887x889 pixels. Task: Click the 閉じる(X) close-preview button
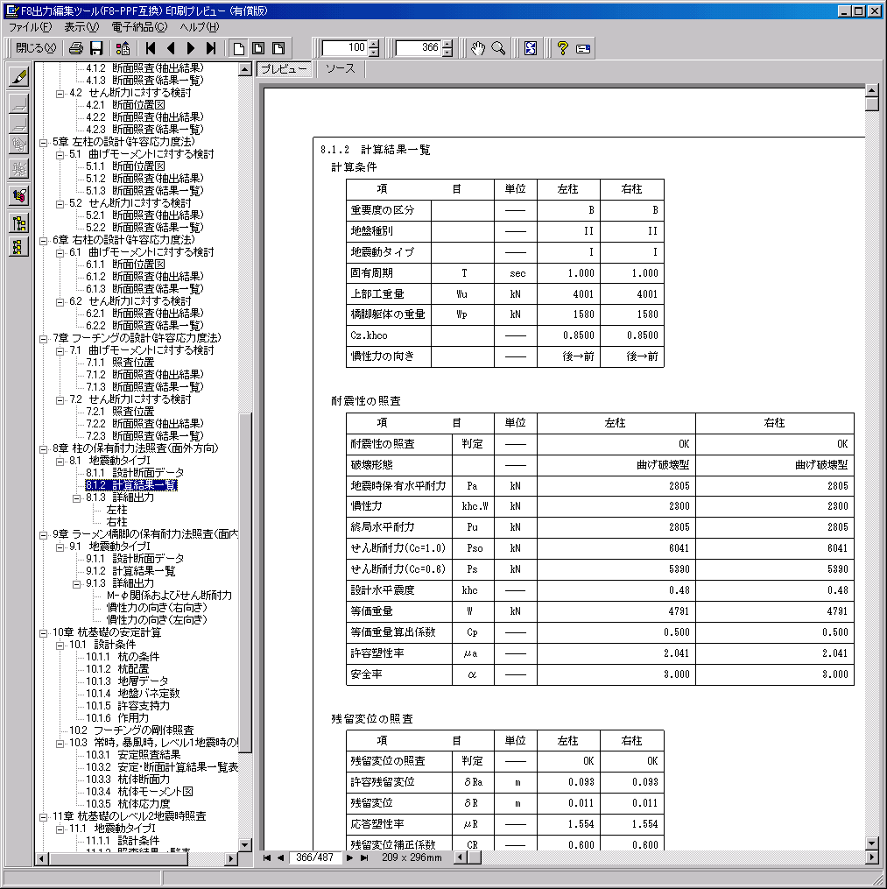pos(36,48)
